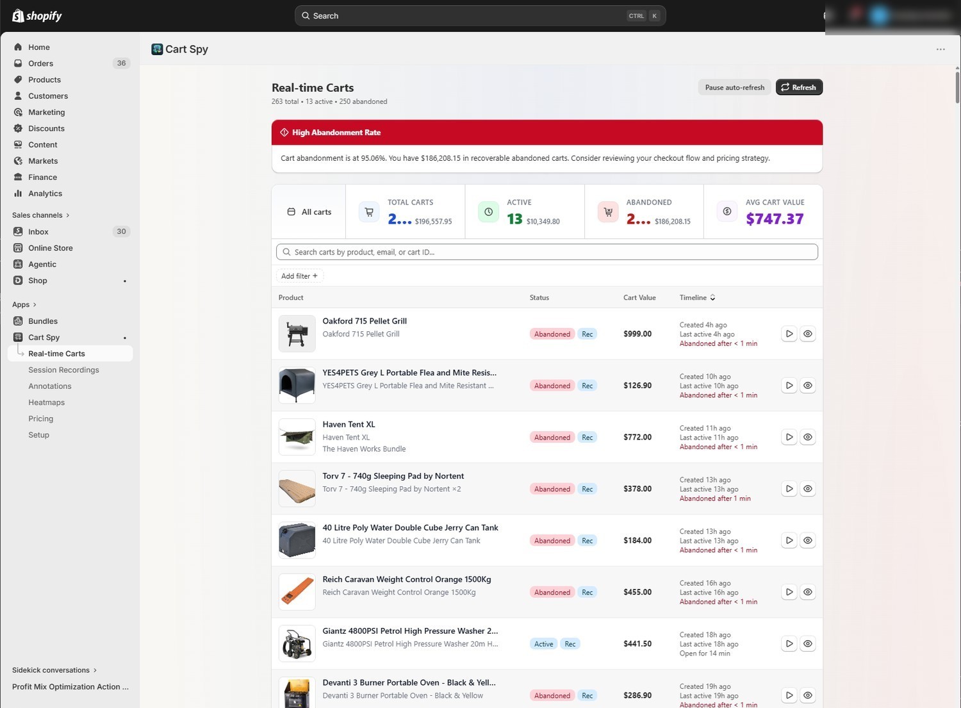
Task: View cart details for Oakford 715 Pellet Grill
Action: (808, 334)
